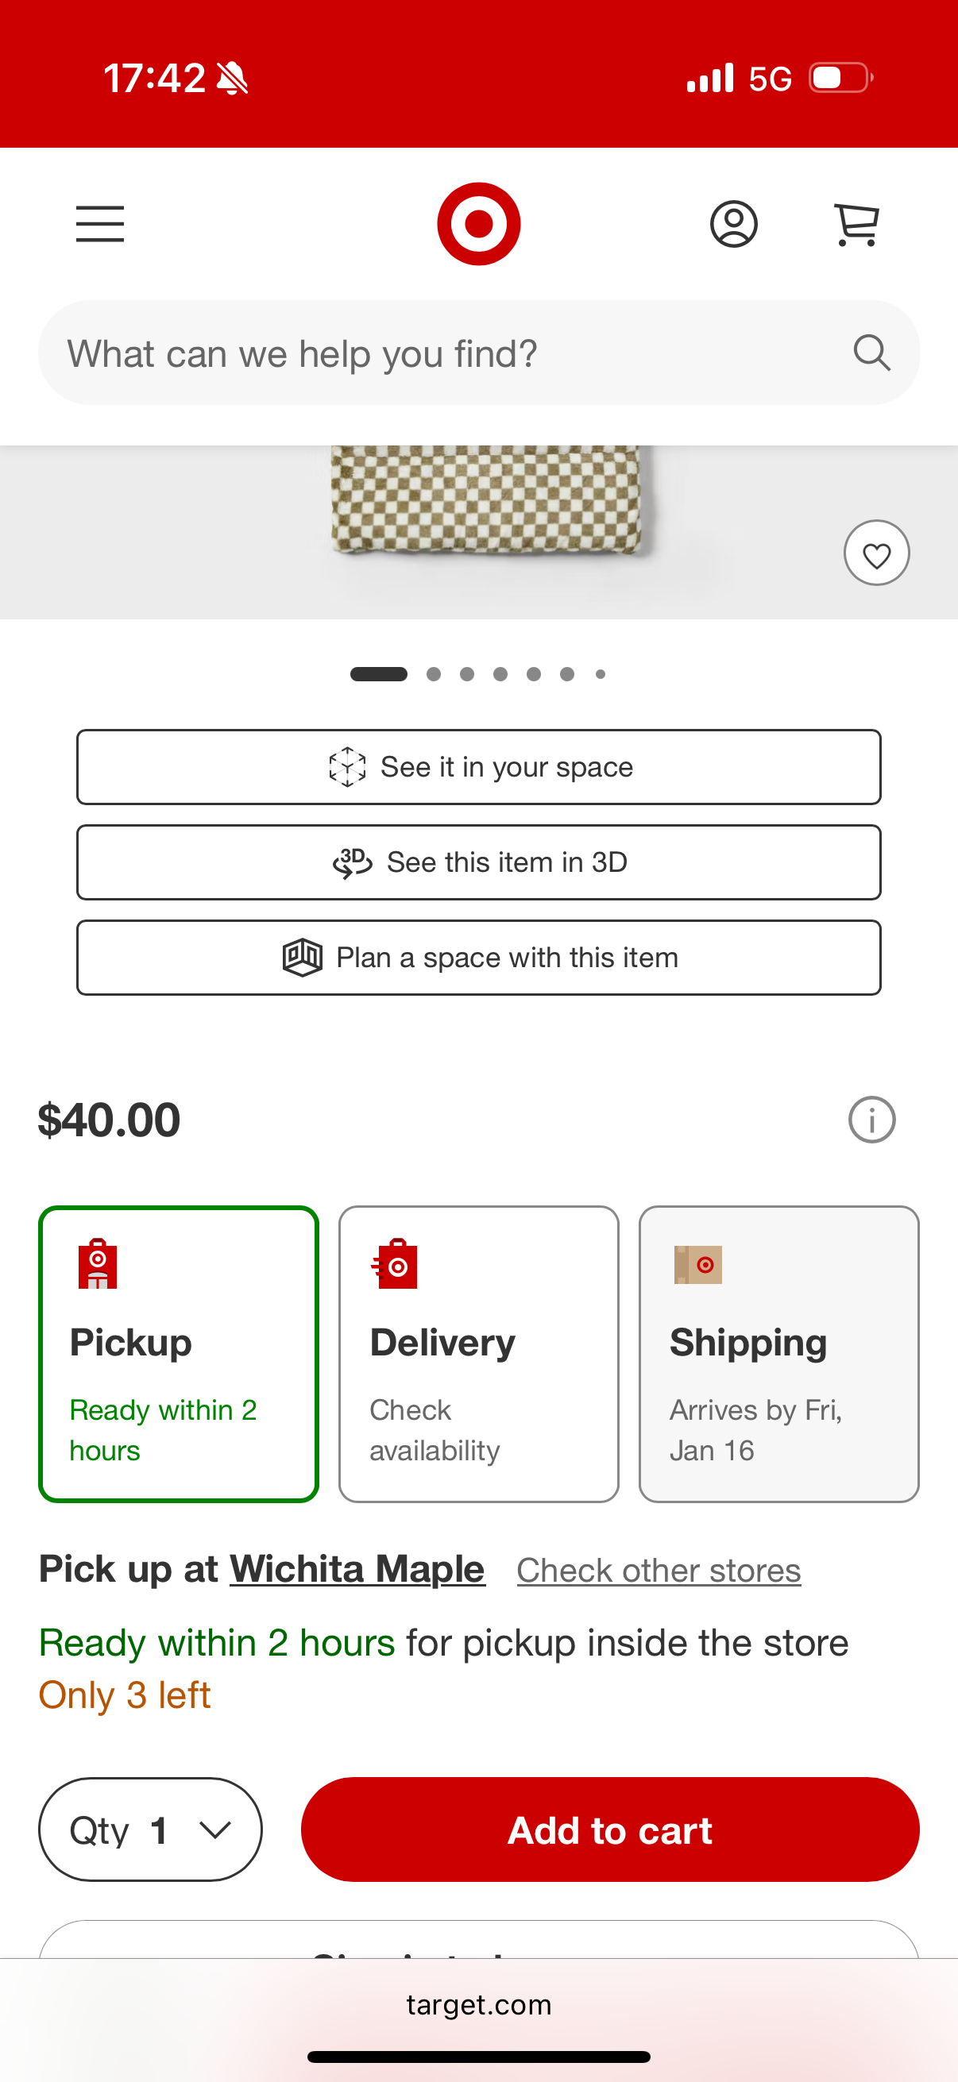Select the Delivery fulfillment option
This screenshot has height=2082, width=958.
click(478, 1355)
